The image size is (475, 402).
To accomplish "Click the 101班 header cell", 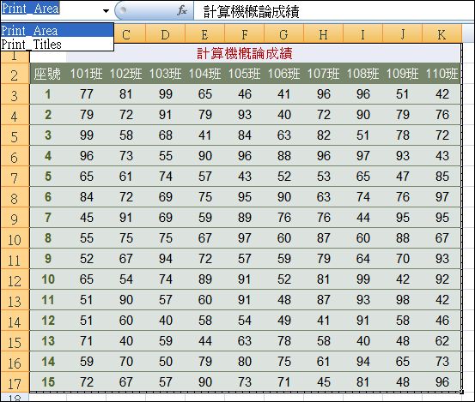I will click(x=87, y=74).
